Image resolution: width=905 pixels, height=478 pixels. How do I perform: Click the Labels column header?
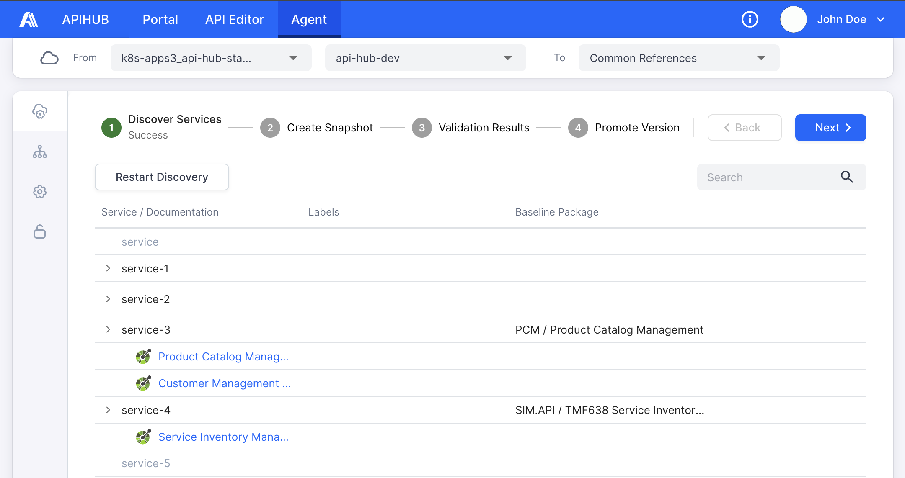coord(323,212)
